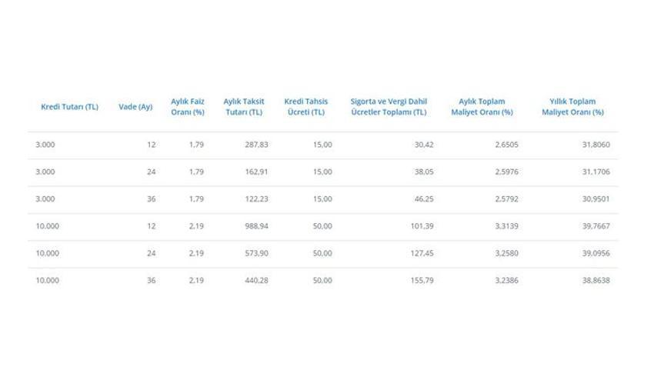Select the monthly cost rate 3,2386
The height and width of the screenshot is (367, 654).
507,280
